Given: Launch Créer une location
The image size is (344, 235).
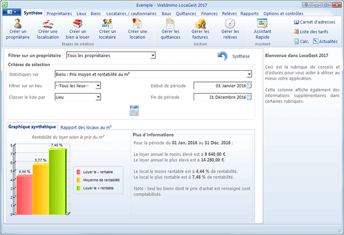Looking at the screenshot, I should pyautogui.click(x=137, y=24).
